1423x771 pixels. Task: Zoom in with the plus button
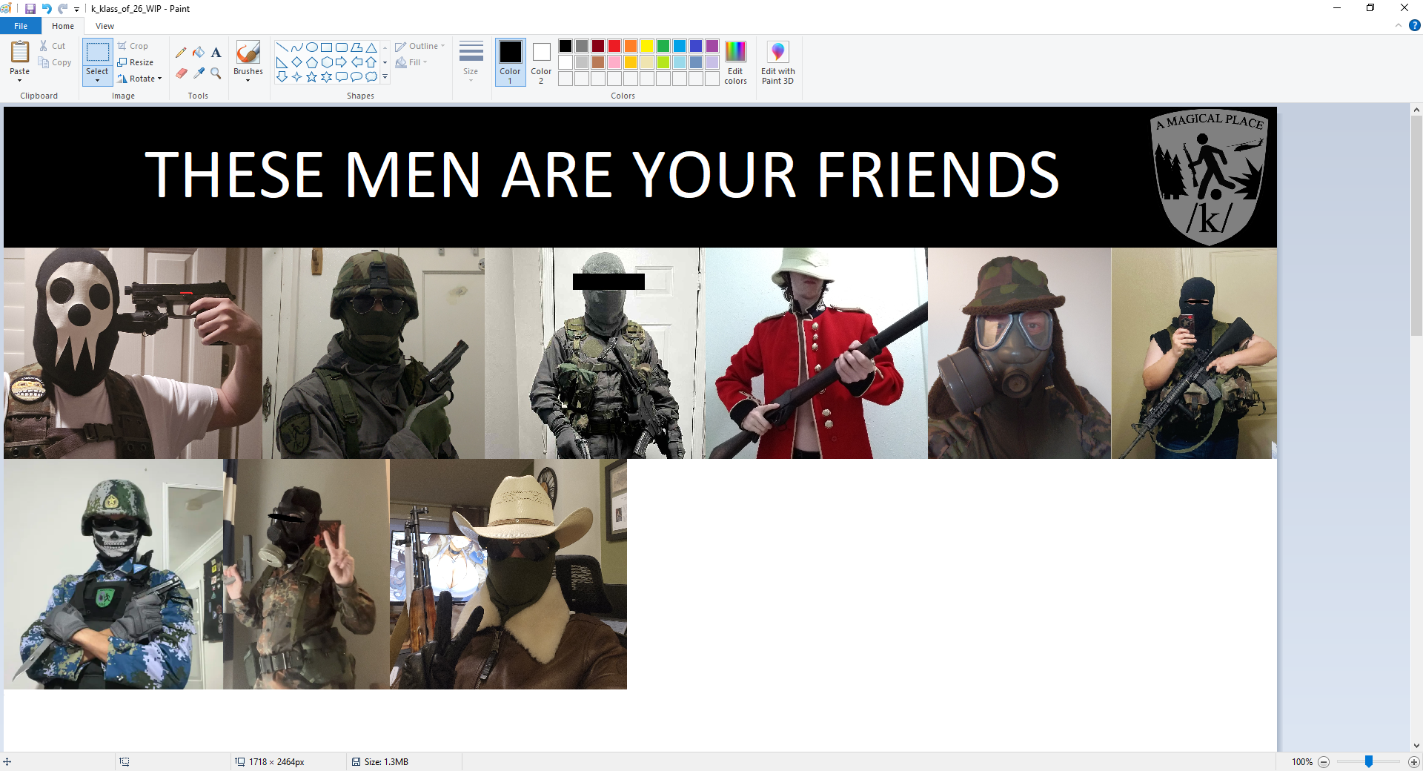pyautogui.click(x=1413, y=761)
